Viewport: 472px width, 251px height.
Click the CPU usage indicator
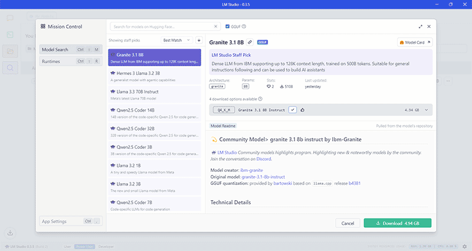447,246
